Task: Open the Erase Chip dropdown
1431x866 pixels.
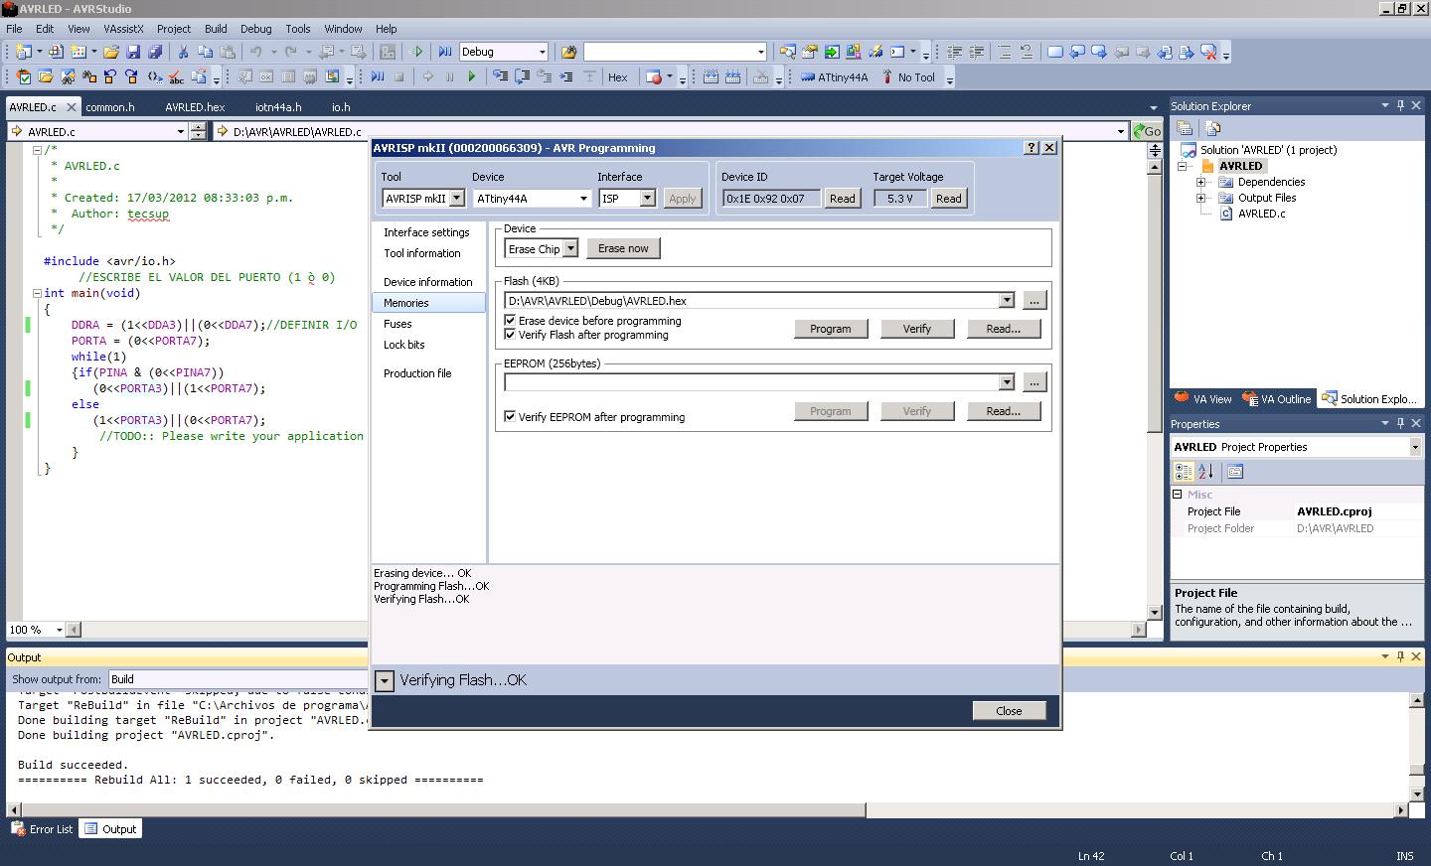Action: click(x=570, y=248)
